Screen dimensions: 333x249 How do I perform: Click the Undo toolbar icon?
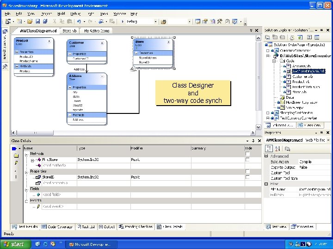click(x=79, y=21)
